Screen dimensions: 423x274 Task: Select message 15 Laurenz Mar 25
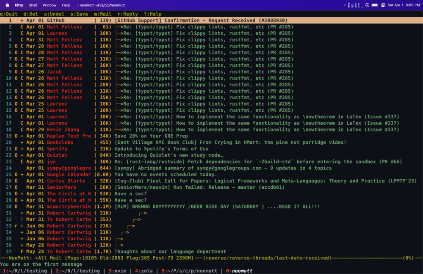pos(211,110)
